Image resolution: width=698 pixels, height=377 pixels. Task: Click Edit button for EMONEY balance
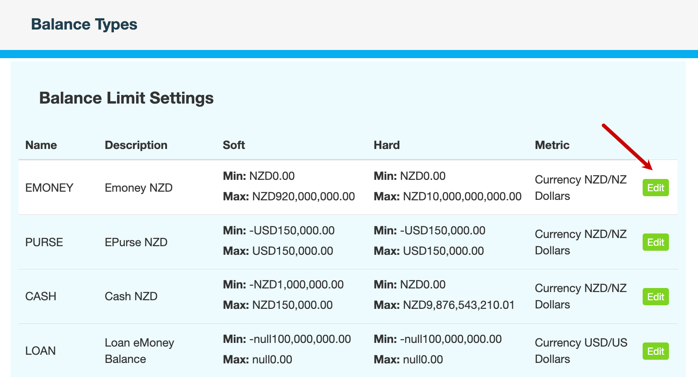(655, 188)
